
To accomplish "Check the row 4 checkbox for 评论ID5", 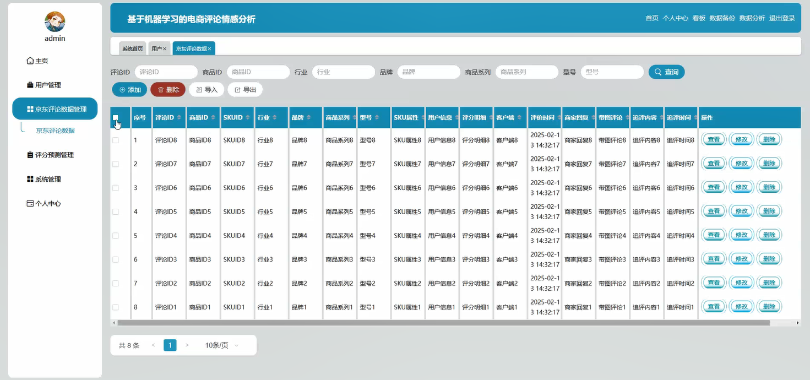I will (116, 212).
